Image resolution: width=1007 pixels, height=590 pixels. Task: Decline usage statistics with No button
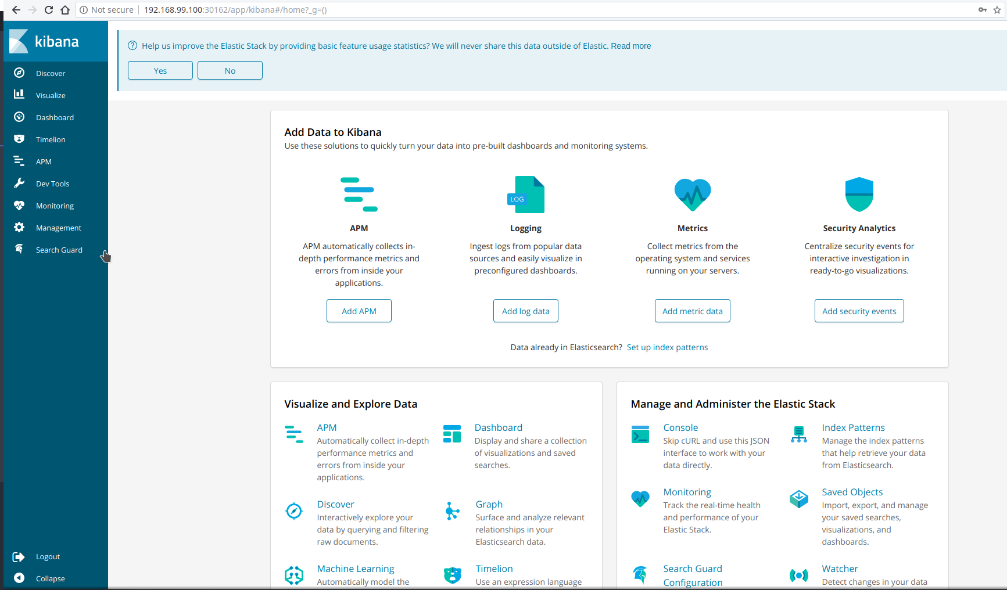click(x=230, y=71)
